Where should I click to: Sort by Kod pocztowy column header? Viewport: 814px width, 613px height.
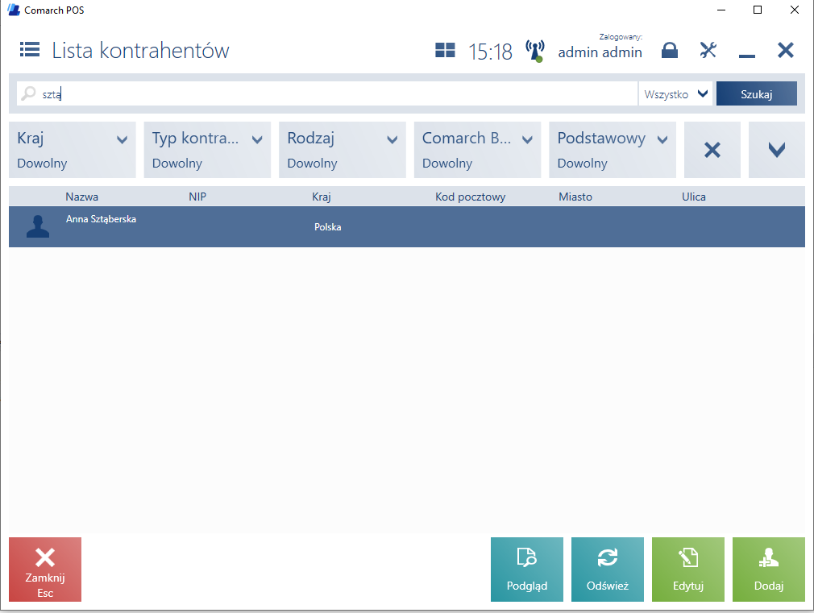coord(471,197)
